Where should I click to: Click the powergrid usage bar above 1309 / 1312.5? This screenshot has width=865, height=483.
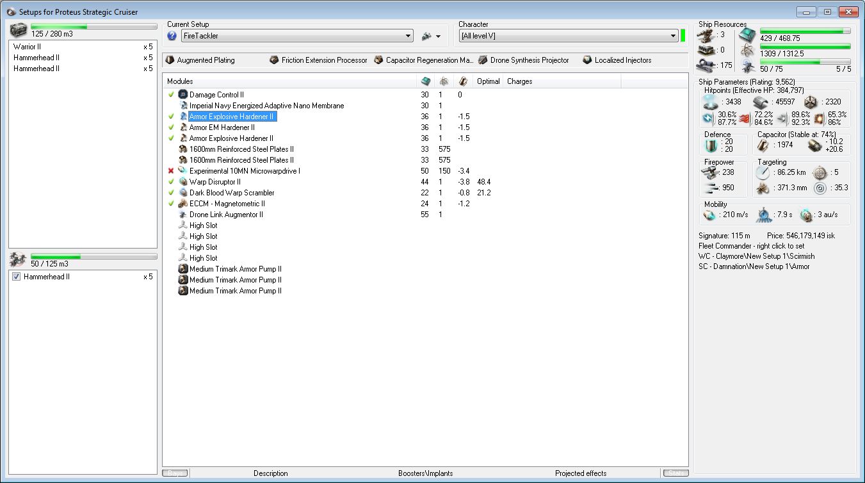(805, 46)
